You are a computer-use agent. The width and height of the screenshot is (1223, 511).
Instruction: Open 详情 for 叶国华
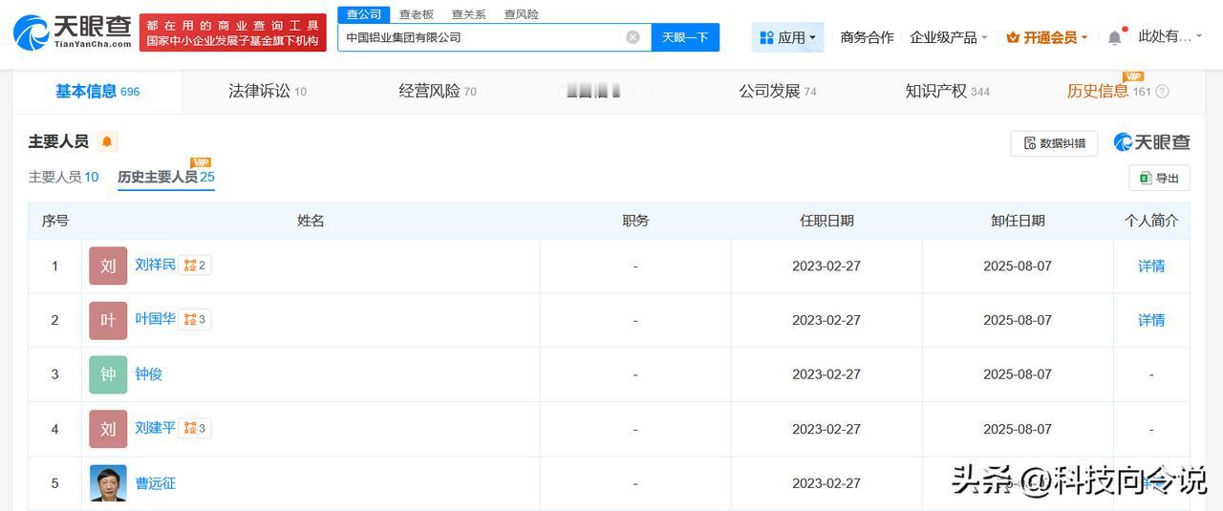1151,320
